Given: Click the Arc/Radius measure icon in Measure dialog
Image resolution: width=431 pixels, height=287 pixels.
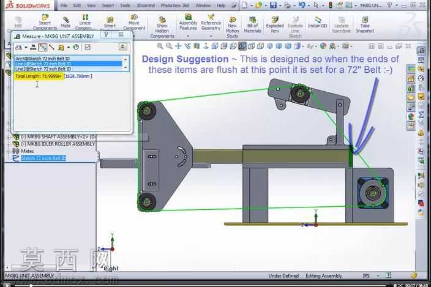Looking at the screenshot, I should [x=19, y=47].
